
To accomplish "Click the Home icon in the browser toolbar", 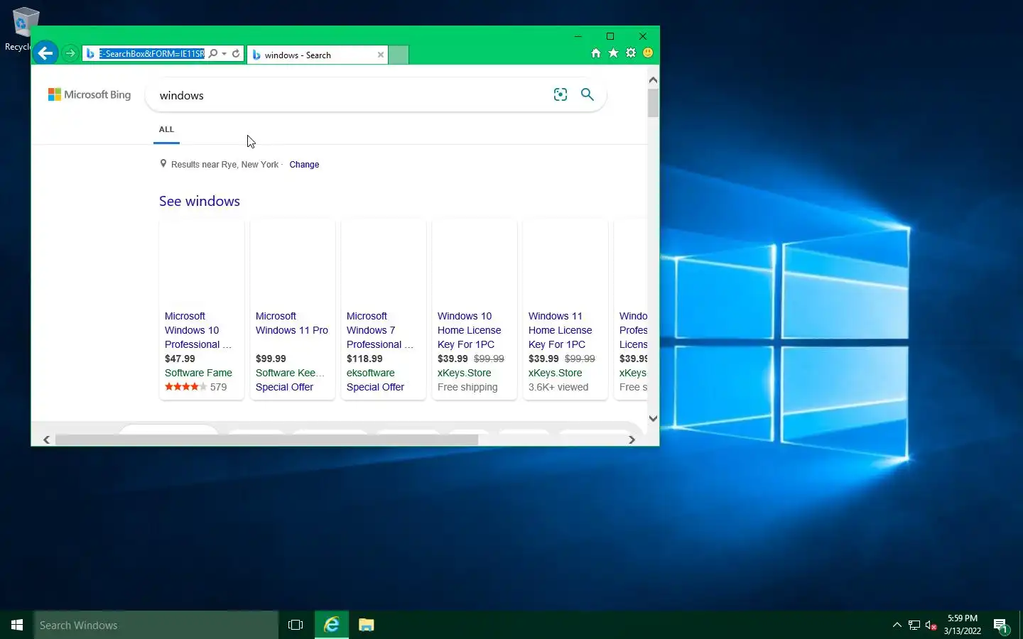I will [x=596, y=53].
